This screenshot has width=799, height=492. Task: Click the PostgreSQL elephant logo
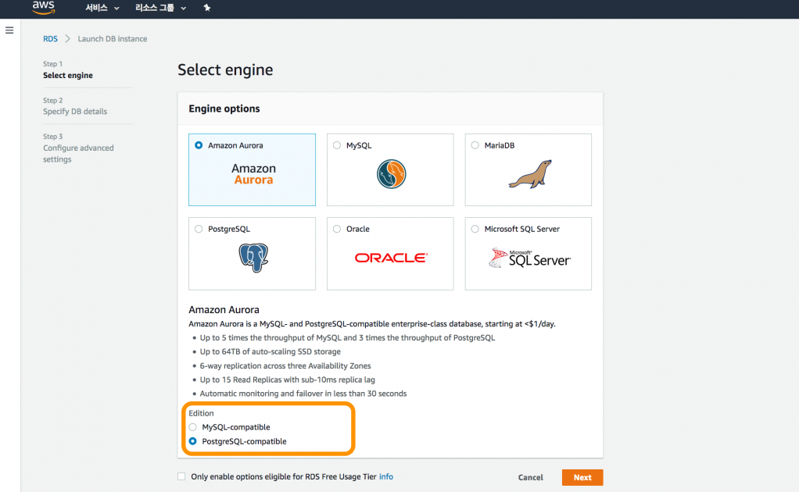coord(253,258)
